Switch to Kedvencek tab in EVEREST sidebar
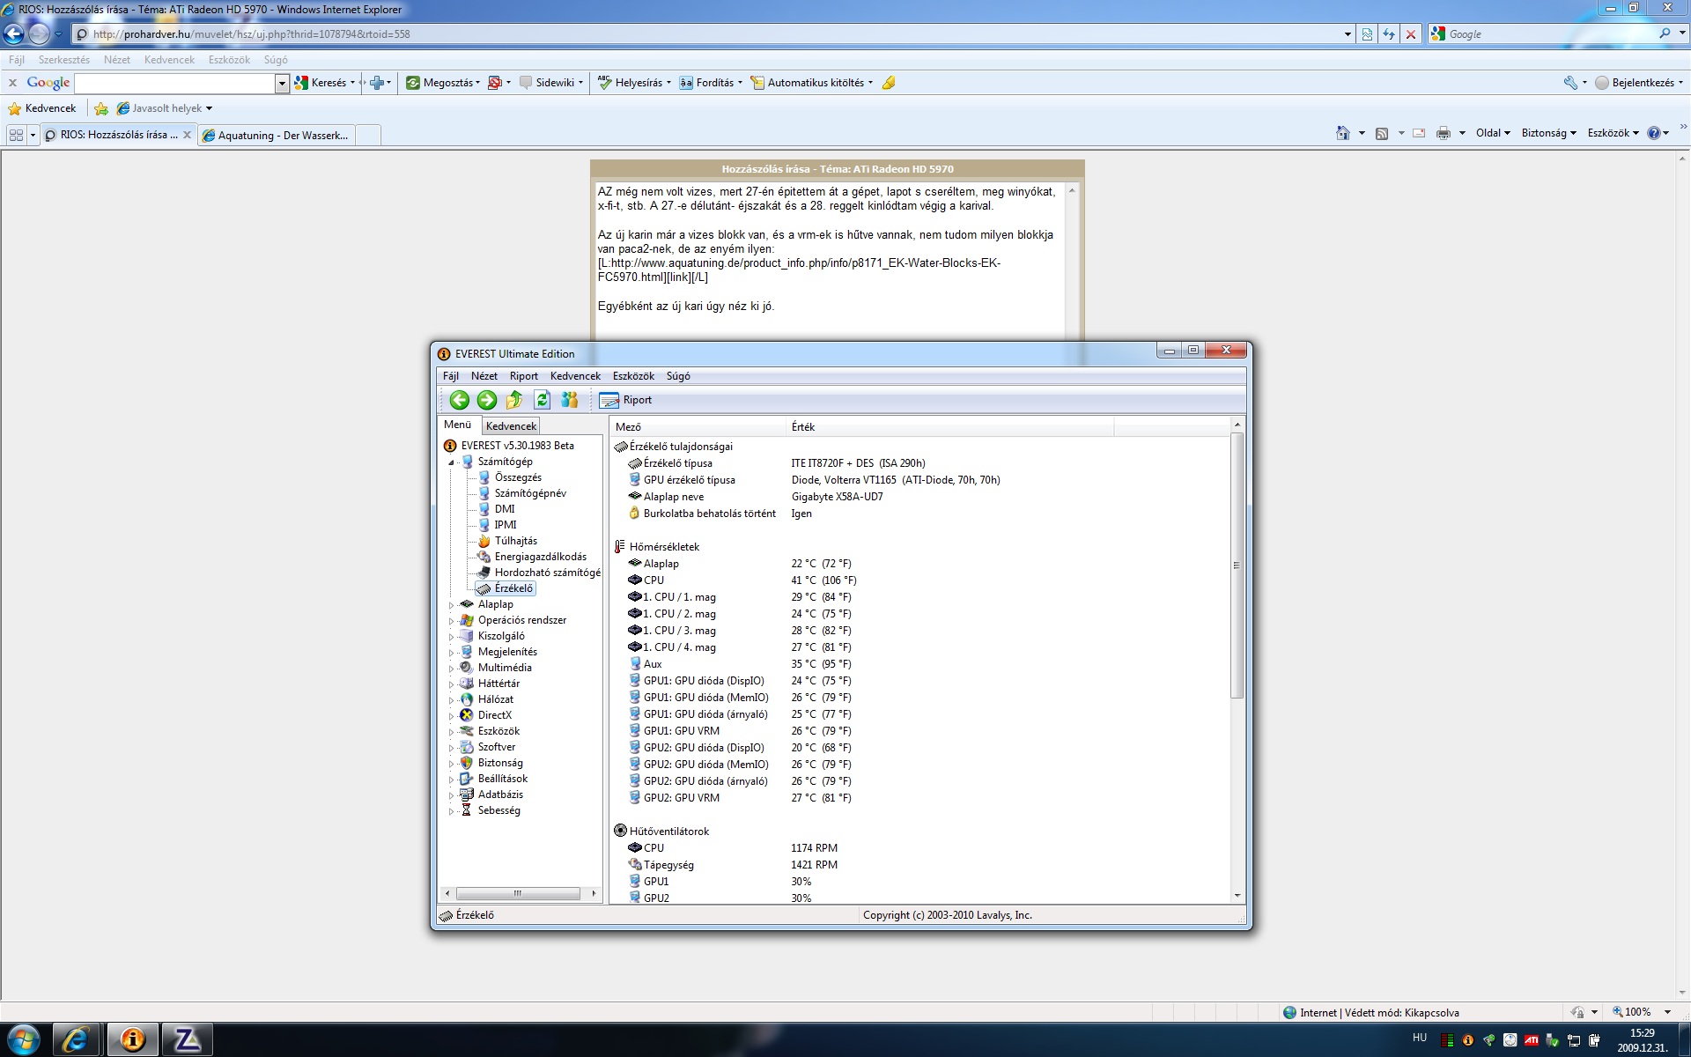1691x1057 pixels. pyautogui.click(x=511, y=426)
